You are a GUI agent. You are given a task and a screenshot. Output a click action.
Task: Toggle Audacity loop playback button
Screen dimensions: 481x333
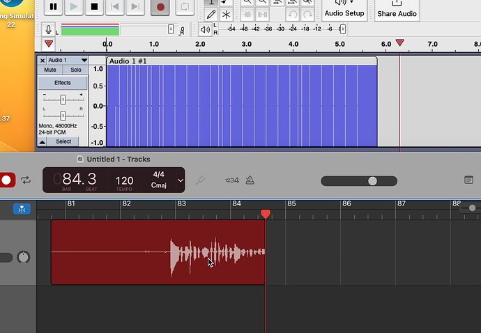tap(185, 6)
